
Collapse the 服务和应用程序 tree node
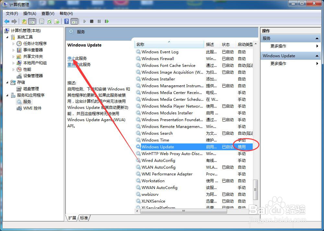7,95
